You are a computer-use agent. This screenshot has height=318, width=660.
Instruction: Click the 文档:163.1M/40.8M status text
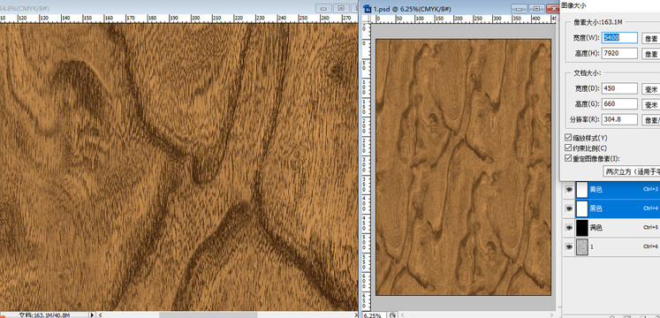[x=44, y=314]
